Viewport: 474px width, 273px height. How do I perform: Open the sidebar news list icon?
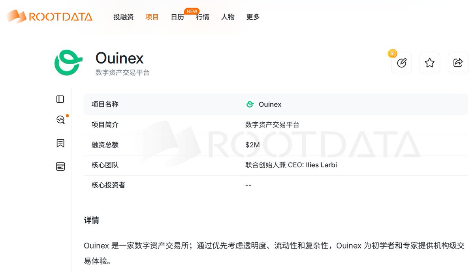(60, 166)
